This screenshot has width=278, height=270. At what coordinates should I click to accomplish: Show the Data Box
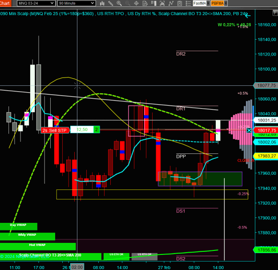pyautogui.click(x=145, y=3)
